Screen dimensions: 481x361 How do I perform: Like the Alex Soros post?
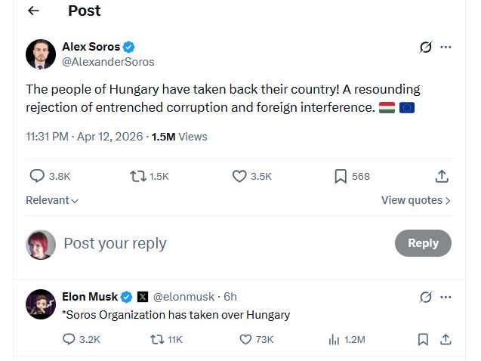[x=239, y=176]
